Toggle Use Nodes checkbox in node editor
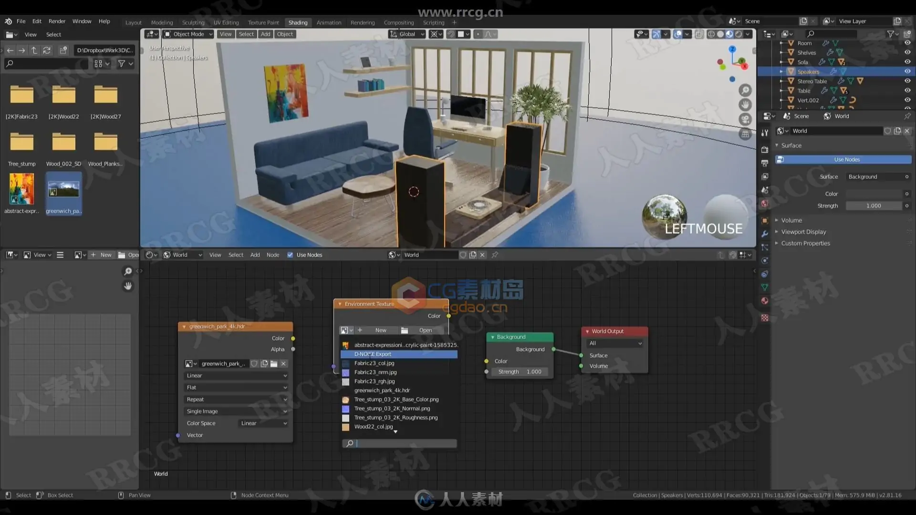 (290, 255)
